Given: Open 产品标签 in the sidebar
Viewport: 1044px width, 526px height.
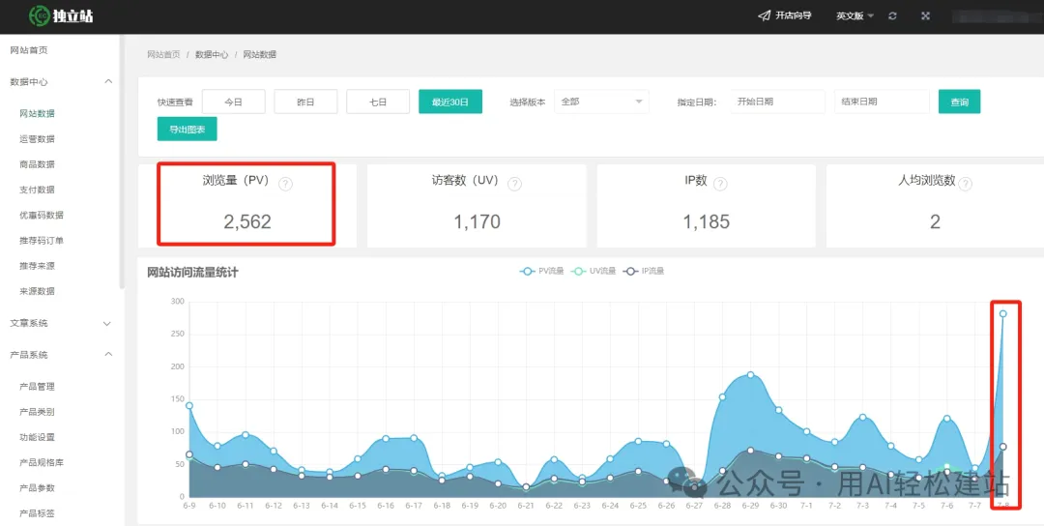Looking at the screenshot, I should point(38,513).
